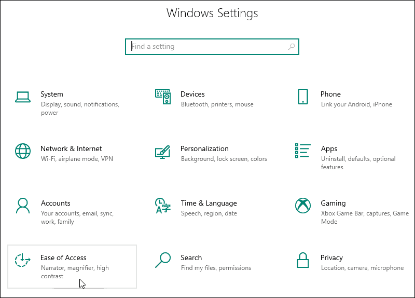Click 'Bluetooth, printers, mouse' description
The width and height of the screenshot is (415, 298).
click(x=217, y=104)
